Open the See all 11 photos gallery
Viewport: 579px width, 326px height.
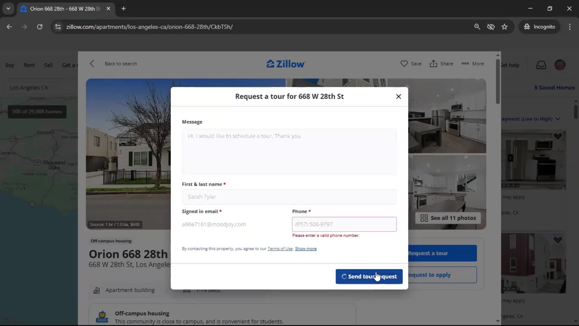tap(448, 218)
